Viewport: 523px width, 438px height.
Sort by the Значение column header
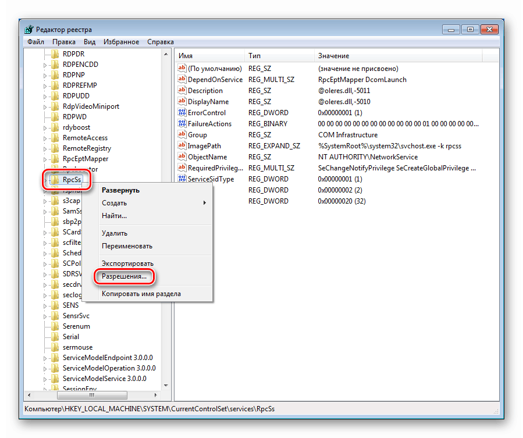pyautogui.click(x=398, y=56)
